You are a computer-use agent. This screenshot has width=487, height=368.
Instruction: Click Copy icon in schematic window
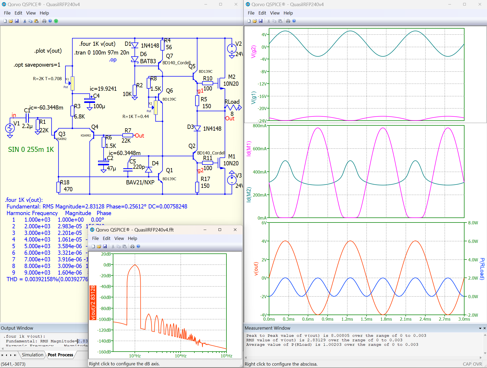point(30,21)
